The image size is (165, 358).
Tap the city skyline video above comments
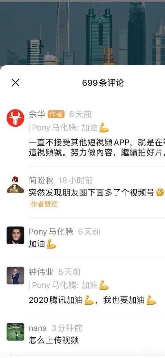[82, 33]
